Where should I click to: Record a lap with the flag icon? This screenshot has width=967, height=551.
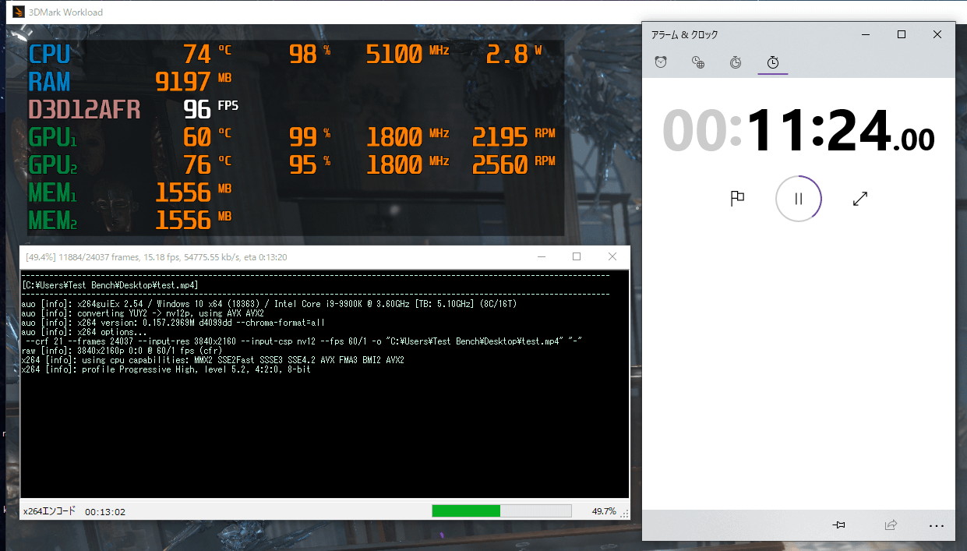click(x=737, y=199)
